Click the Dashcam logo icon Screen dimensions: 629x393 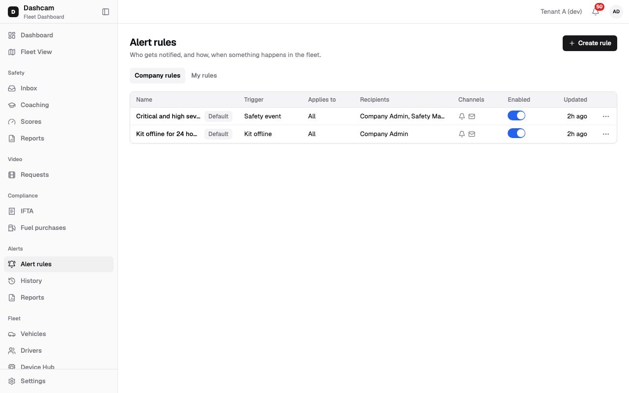(13, 12)
